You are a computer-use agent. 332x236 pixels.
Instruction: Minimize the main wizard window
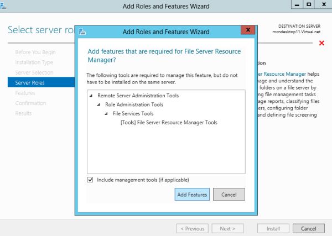(295, 4)
